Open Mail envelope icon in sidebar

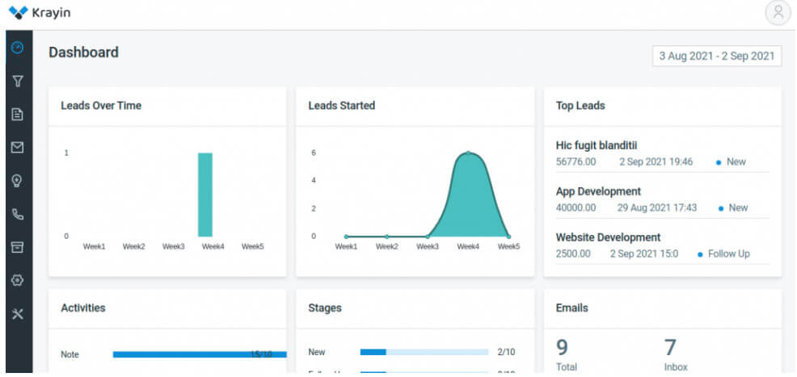[x=18, y=147]
